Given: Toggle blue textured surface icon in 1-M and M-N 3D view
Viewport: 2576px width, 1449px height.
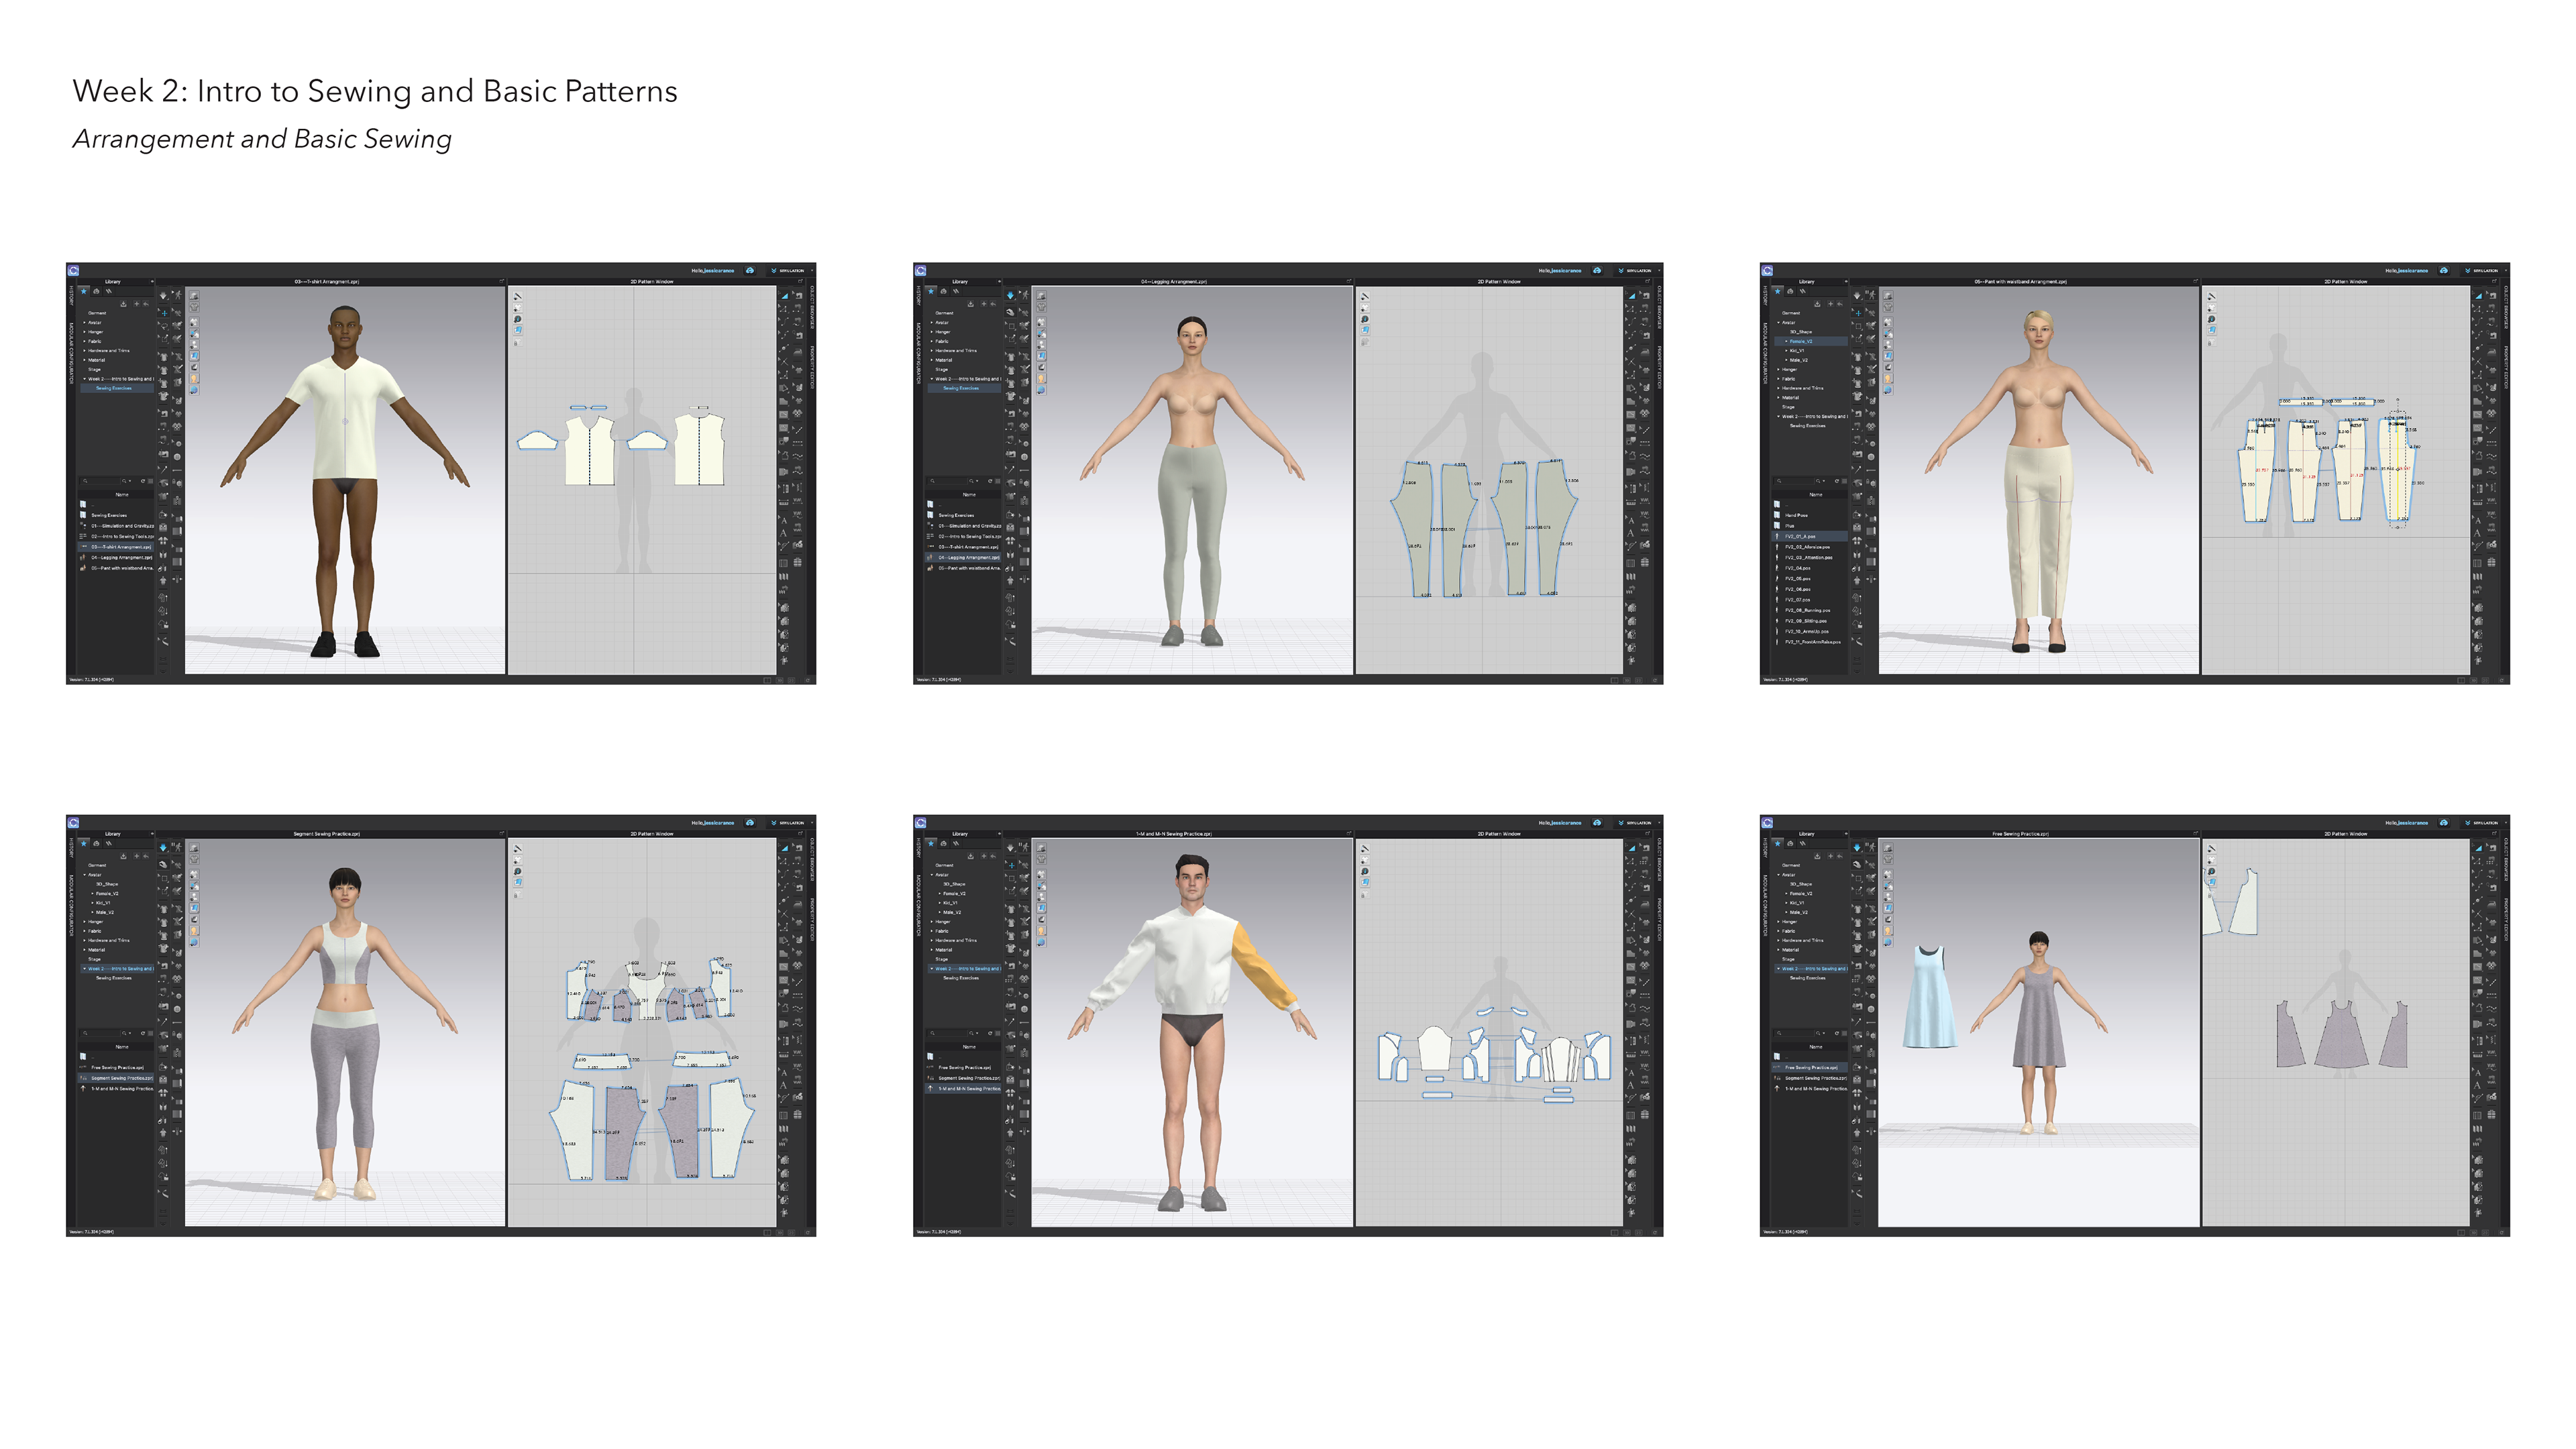Looking at the screenshot, I should [1041, 909].
